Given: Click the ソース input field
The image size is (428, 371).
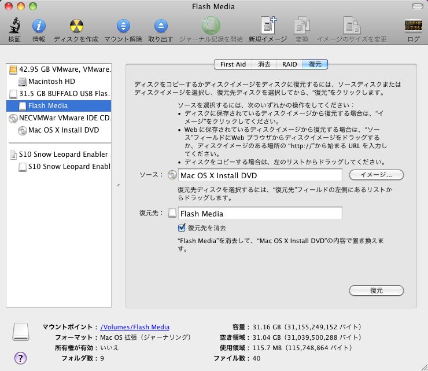Looking at the screenshot, I should tap(260, 175).
